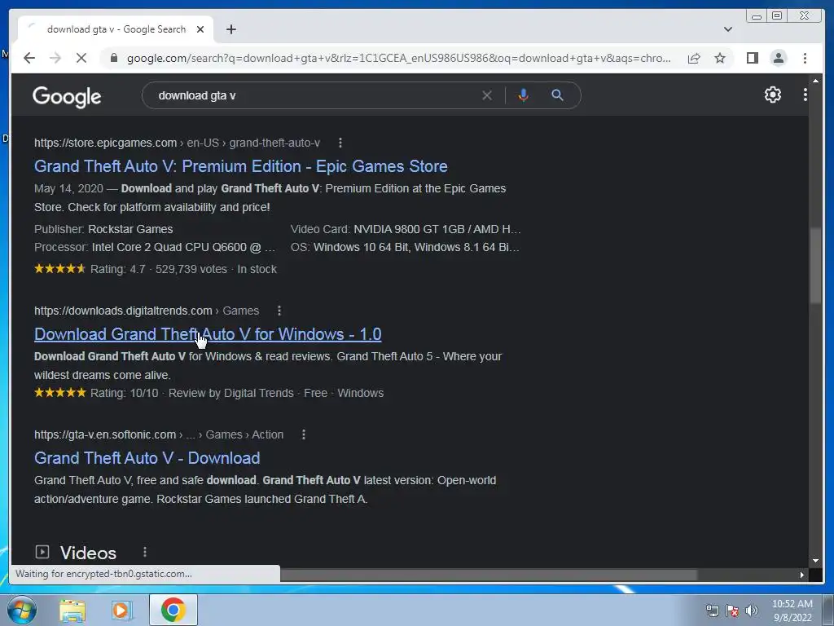Click the downloads.digitaltrends.com URL breadcrumb
Viewport: 834px width, 626px height.
147,311
